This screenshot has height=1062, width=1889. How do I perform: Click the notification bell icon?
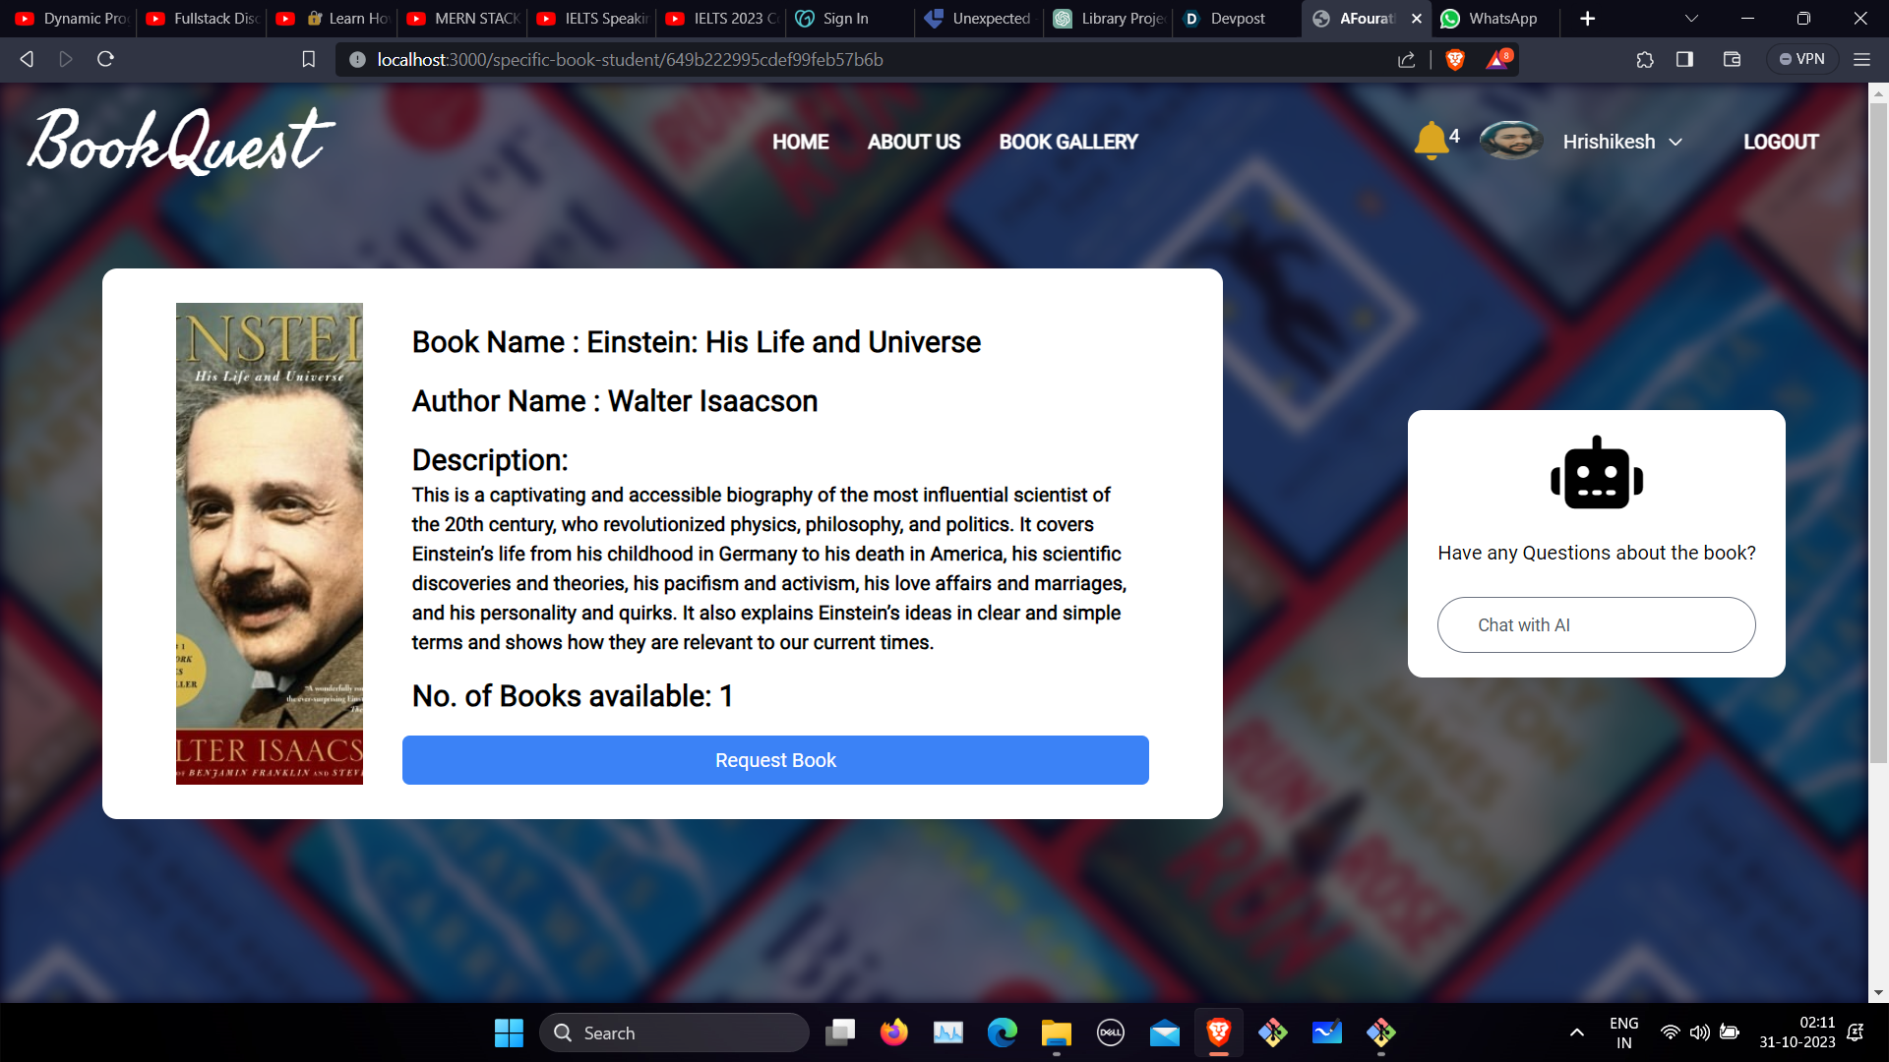(1431, 141)
